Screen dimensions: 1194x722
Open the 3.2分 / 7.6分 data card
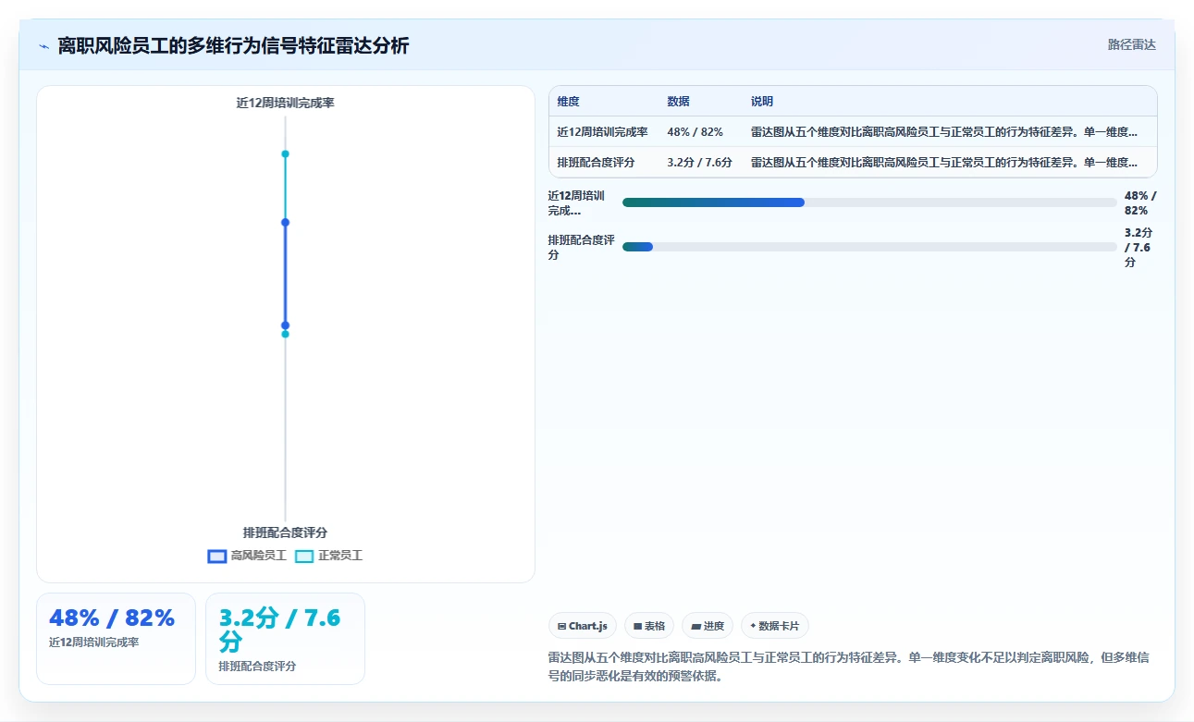[285, 639]
